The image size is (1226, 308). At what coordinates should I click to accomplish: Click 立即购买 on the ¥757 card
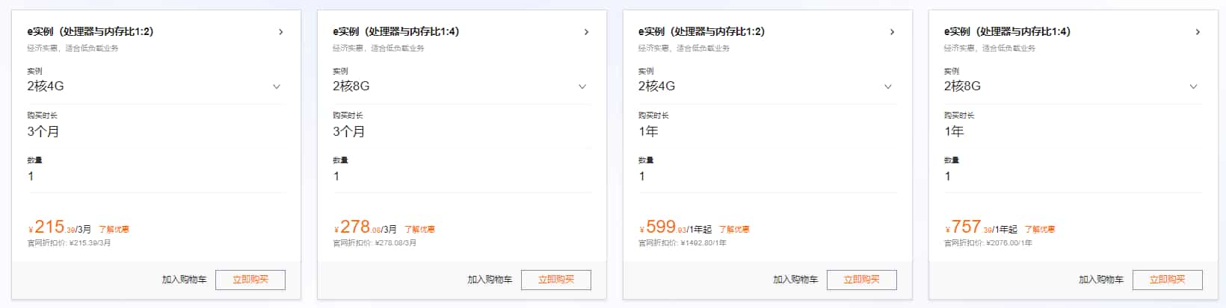click(x=1167, y=280)
